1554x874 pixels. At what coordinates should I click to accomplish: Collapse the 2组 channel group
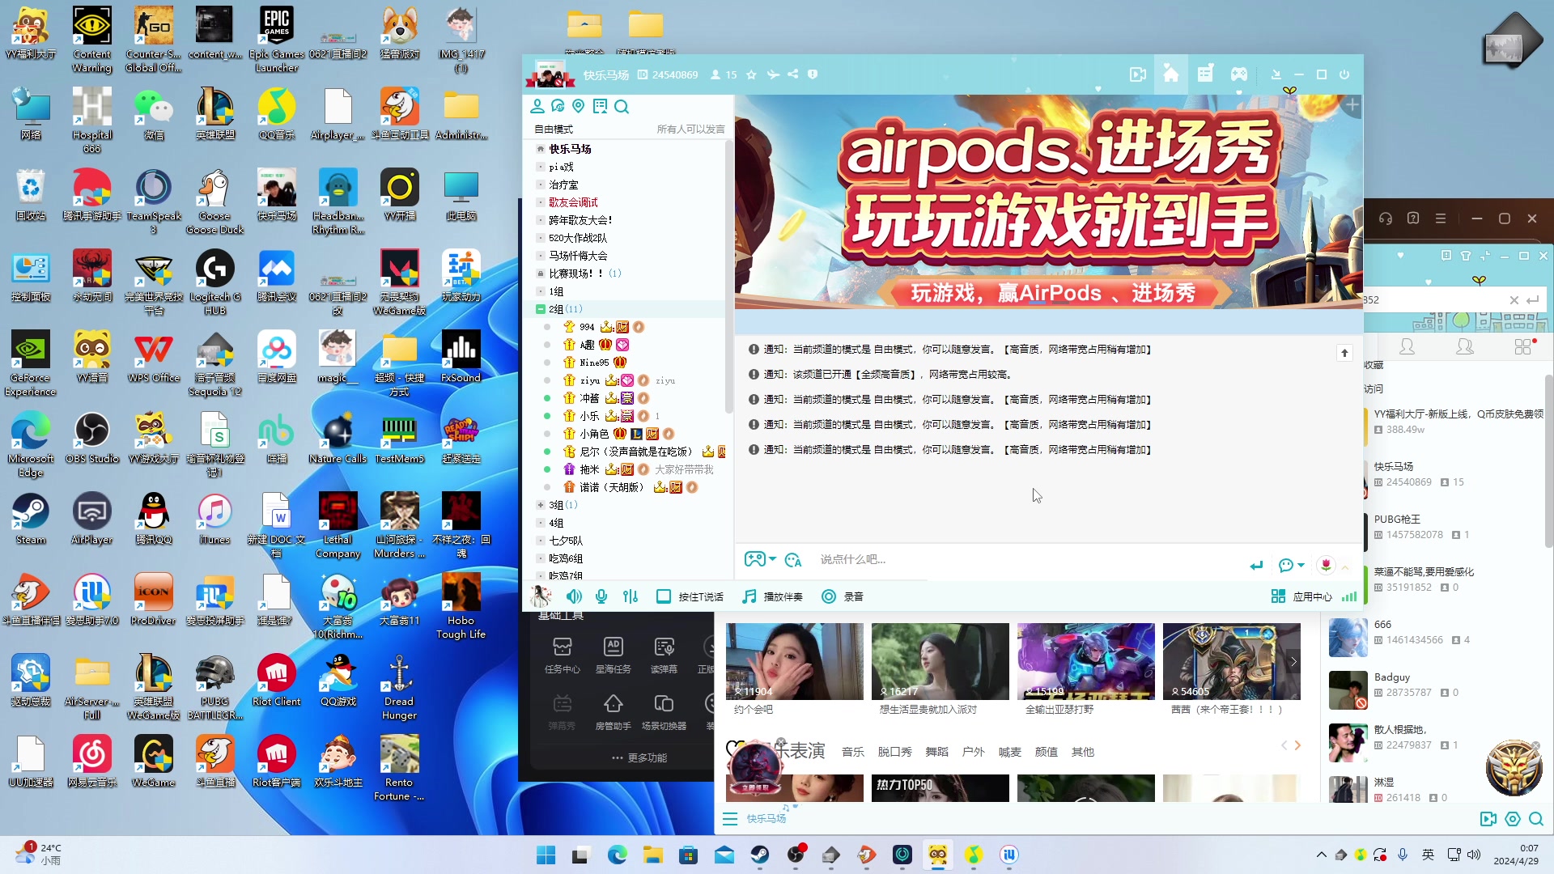click(541, 309)
